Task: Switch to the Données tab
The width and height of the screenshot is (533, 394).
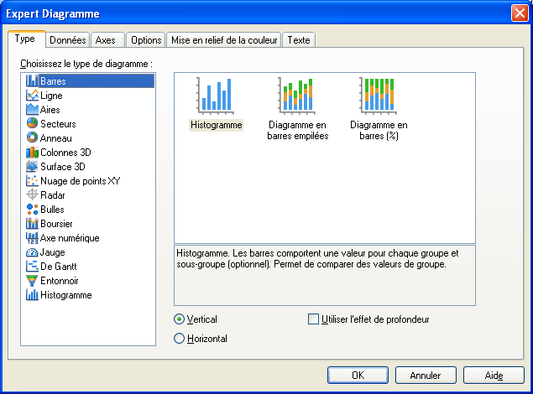Action: pos(67,40)
